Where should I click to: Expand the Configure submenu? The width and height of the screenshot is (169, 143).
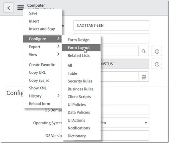click(x=42, y=39)
